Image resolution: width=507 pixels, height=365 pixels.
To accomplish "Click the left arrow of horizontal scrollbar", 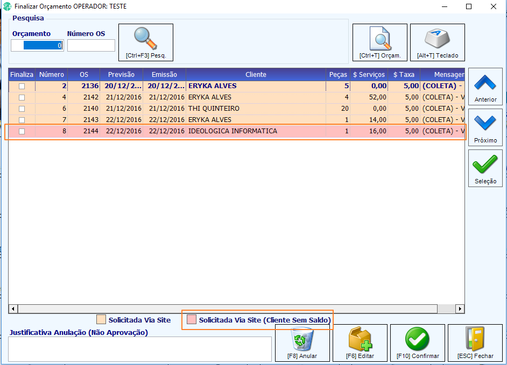I will [x=13, y=309].
